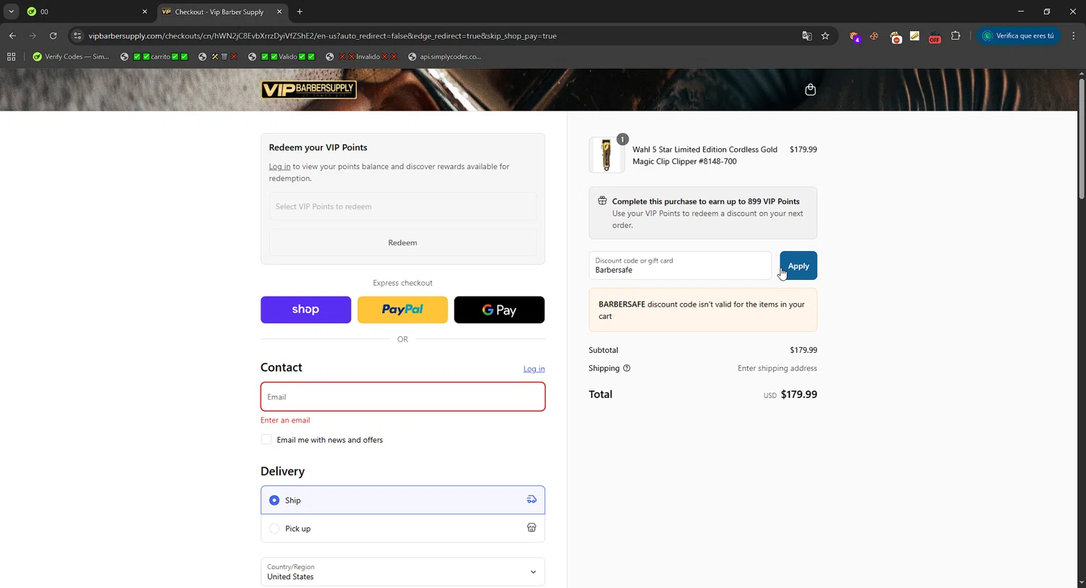Open the shopping bag cart icon
This screenshot has height=588, width=1086.
(x=810, y=90)
